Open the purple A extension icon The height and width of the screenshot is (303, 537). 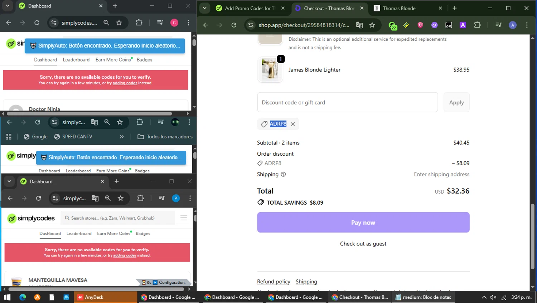[x=463, y=25]
